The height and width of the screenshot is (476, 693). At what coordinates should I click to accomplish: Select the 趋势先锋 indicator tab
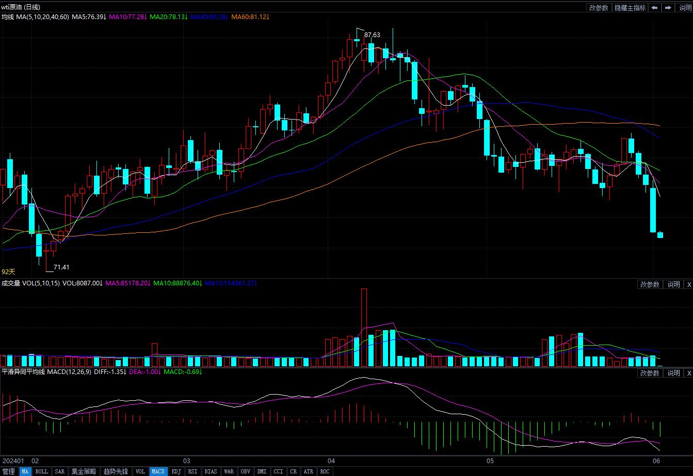(116, 471)
